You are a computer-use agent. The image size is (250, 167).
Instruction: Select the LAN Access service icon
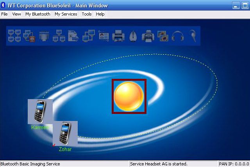click(59, 36)
